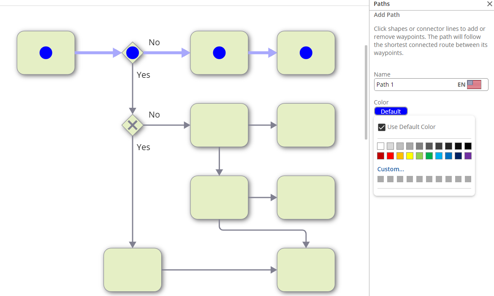Viewport: 494px width, 296px height.
Task: Add the bottom-left rectangle shape as waypoint
Action: pyautogui.click(x=133, y=270)
